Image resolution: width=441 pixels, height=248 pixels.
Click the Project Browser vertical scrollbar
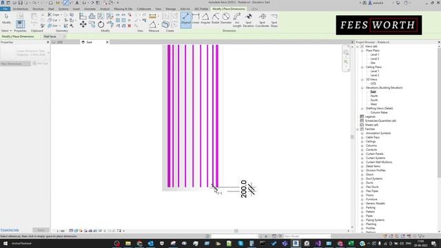click(439, 112)
